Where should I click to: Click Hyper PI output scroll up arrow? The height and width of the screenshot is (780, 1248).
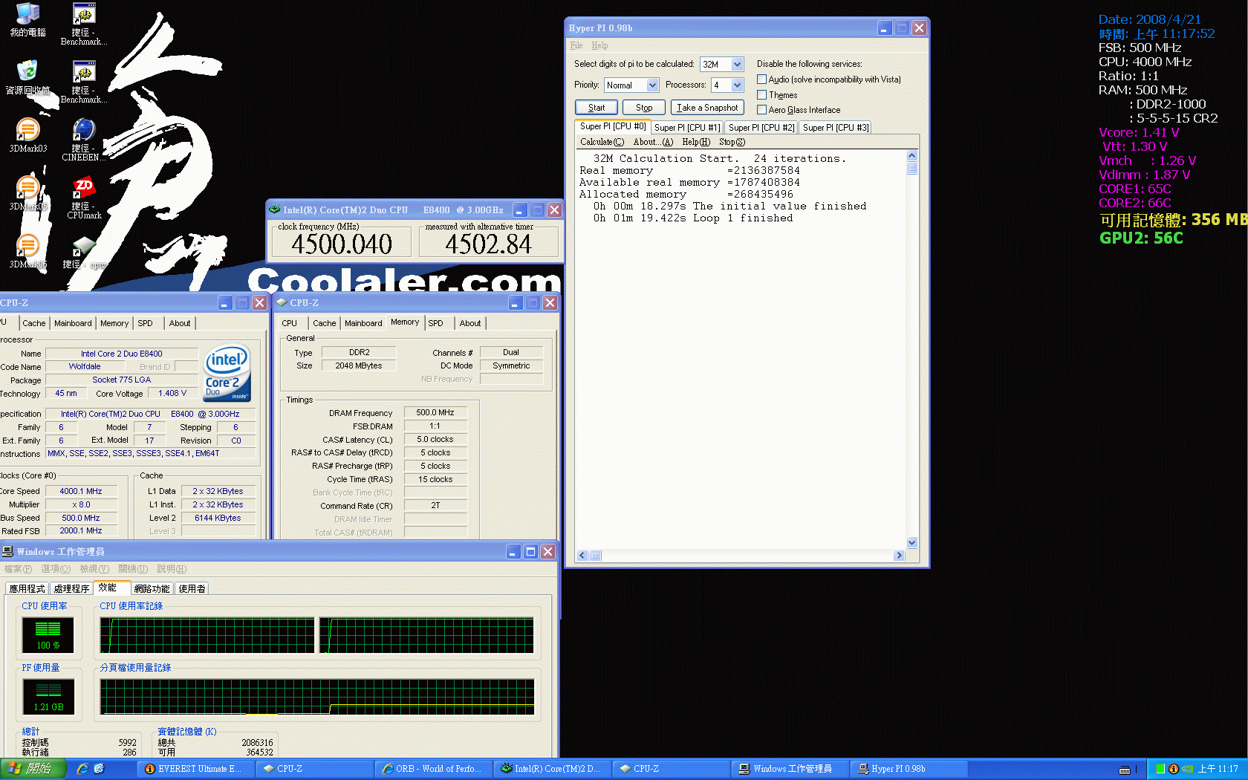coord(912,156)
